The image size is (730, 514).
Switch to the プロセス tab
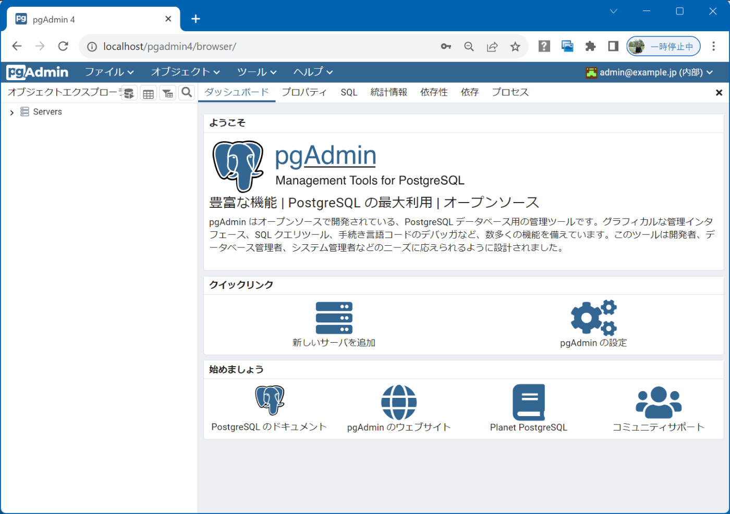click(x=510, y=92)
